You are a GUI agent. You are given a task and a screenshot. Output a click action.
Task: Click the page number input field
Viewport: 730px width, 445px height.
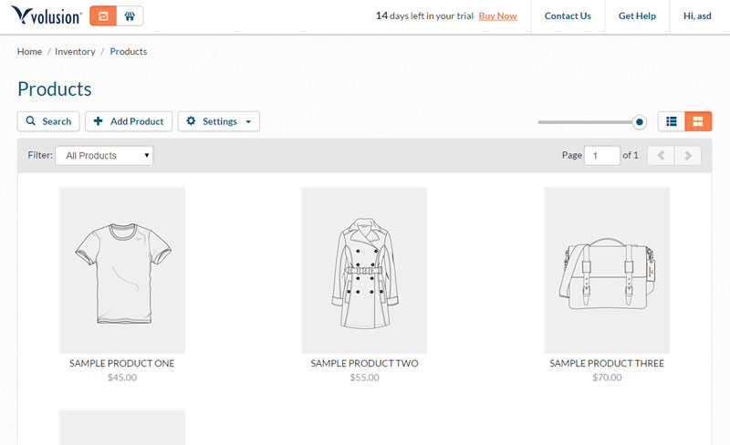coord(602,155)
